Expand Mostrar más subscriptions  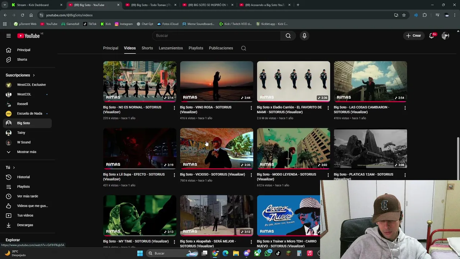[x=27, y=152]
